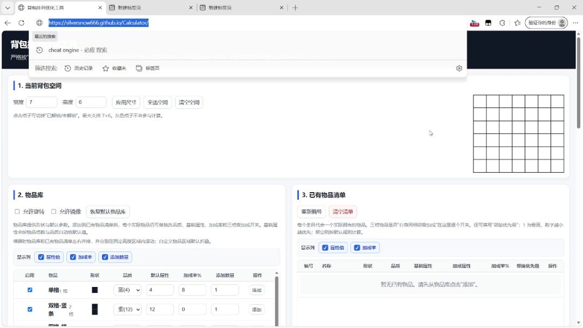Open a new tab with plus icon
The image size is (583, 328).
click(295, 8)
